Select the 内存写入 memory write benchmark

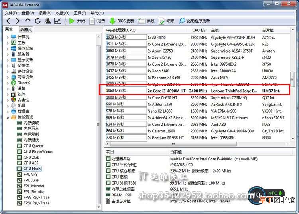[28, 128]
